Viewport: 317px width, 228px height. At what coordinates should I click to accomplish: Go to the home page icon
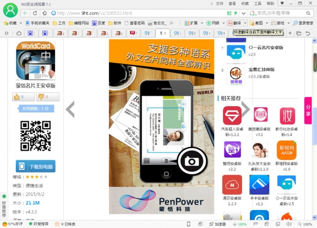(44, 13)
